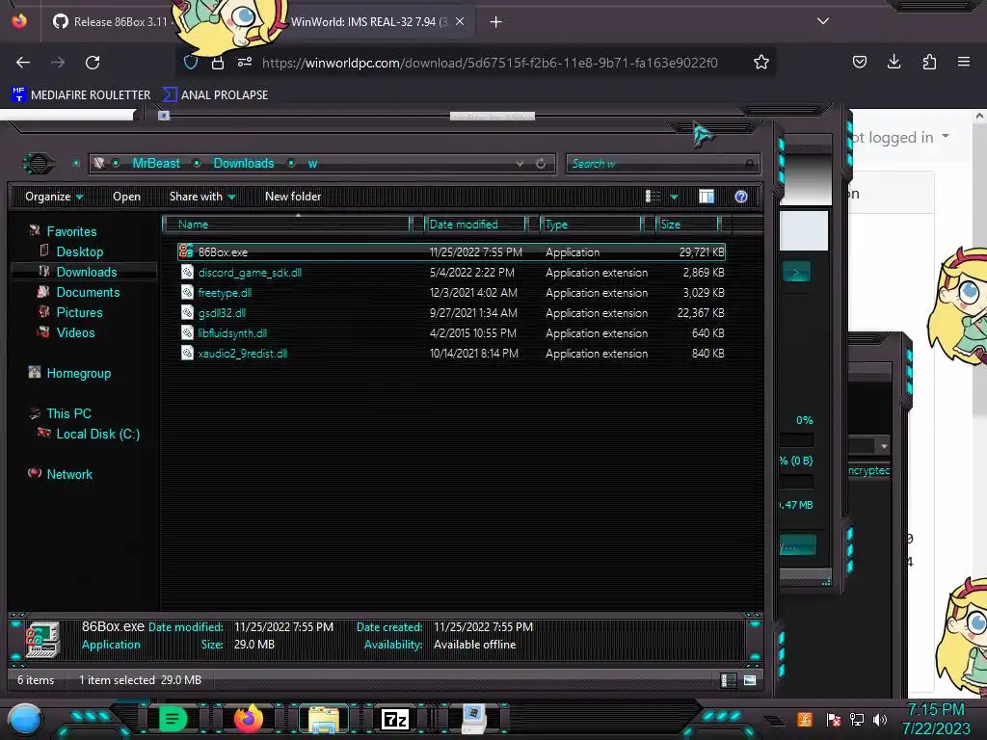This screenshot has width=987, height=740.
Task: Open the list all tabs dropdown
Action: pos(823,21)
